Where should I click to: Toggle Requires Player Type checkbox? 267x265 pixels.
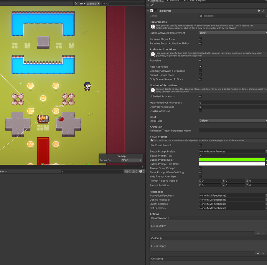(200, 39)
